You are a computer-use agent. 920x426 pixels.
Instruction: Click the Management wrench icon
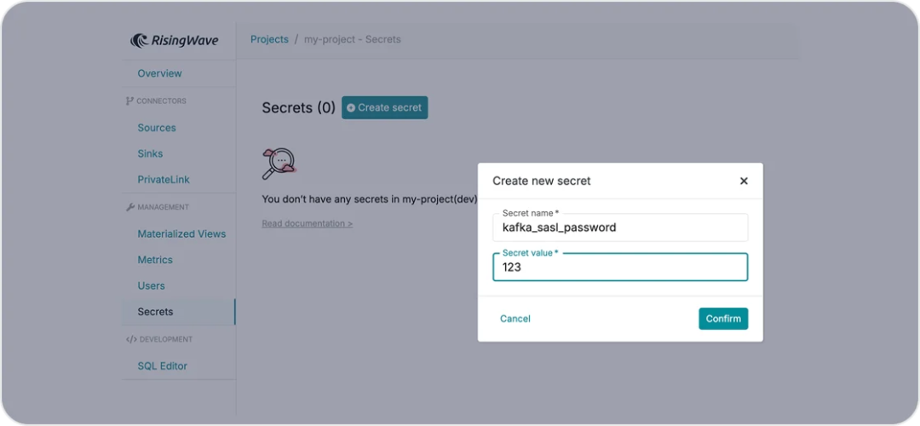click(x=129, y=207)
